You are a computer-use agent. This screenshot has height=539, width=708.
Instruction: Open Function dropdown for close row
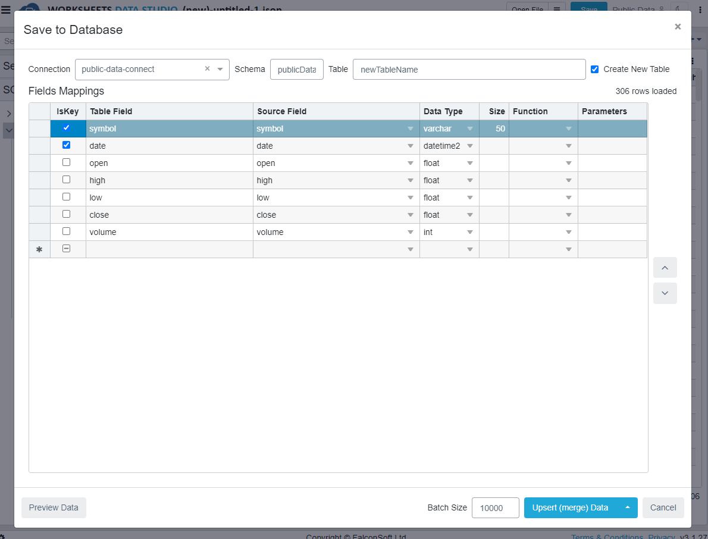pos(568,215)
